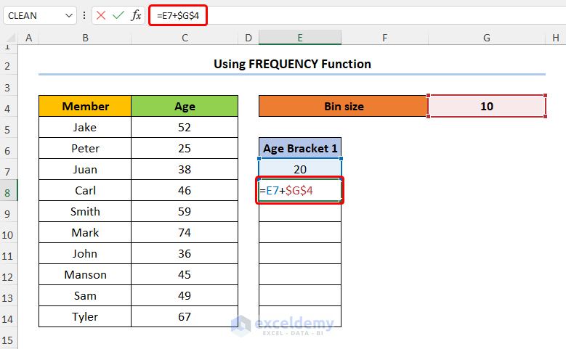Select column E header

coord(300,38)
